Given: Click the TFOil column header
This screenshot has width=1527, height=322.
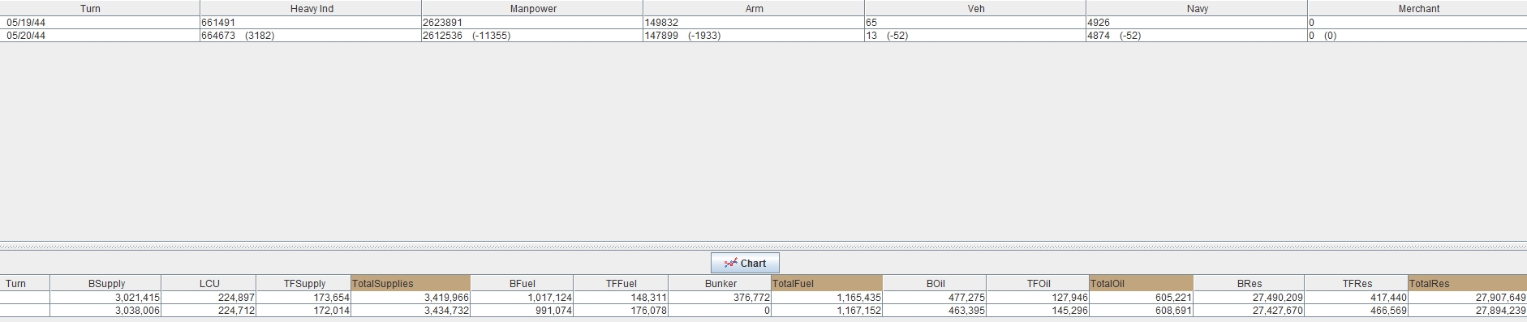Looking at the screenshot, I should tap(1039, 283).
